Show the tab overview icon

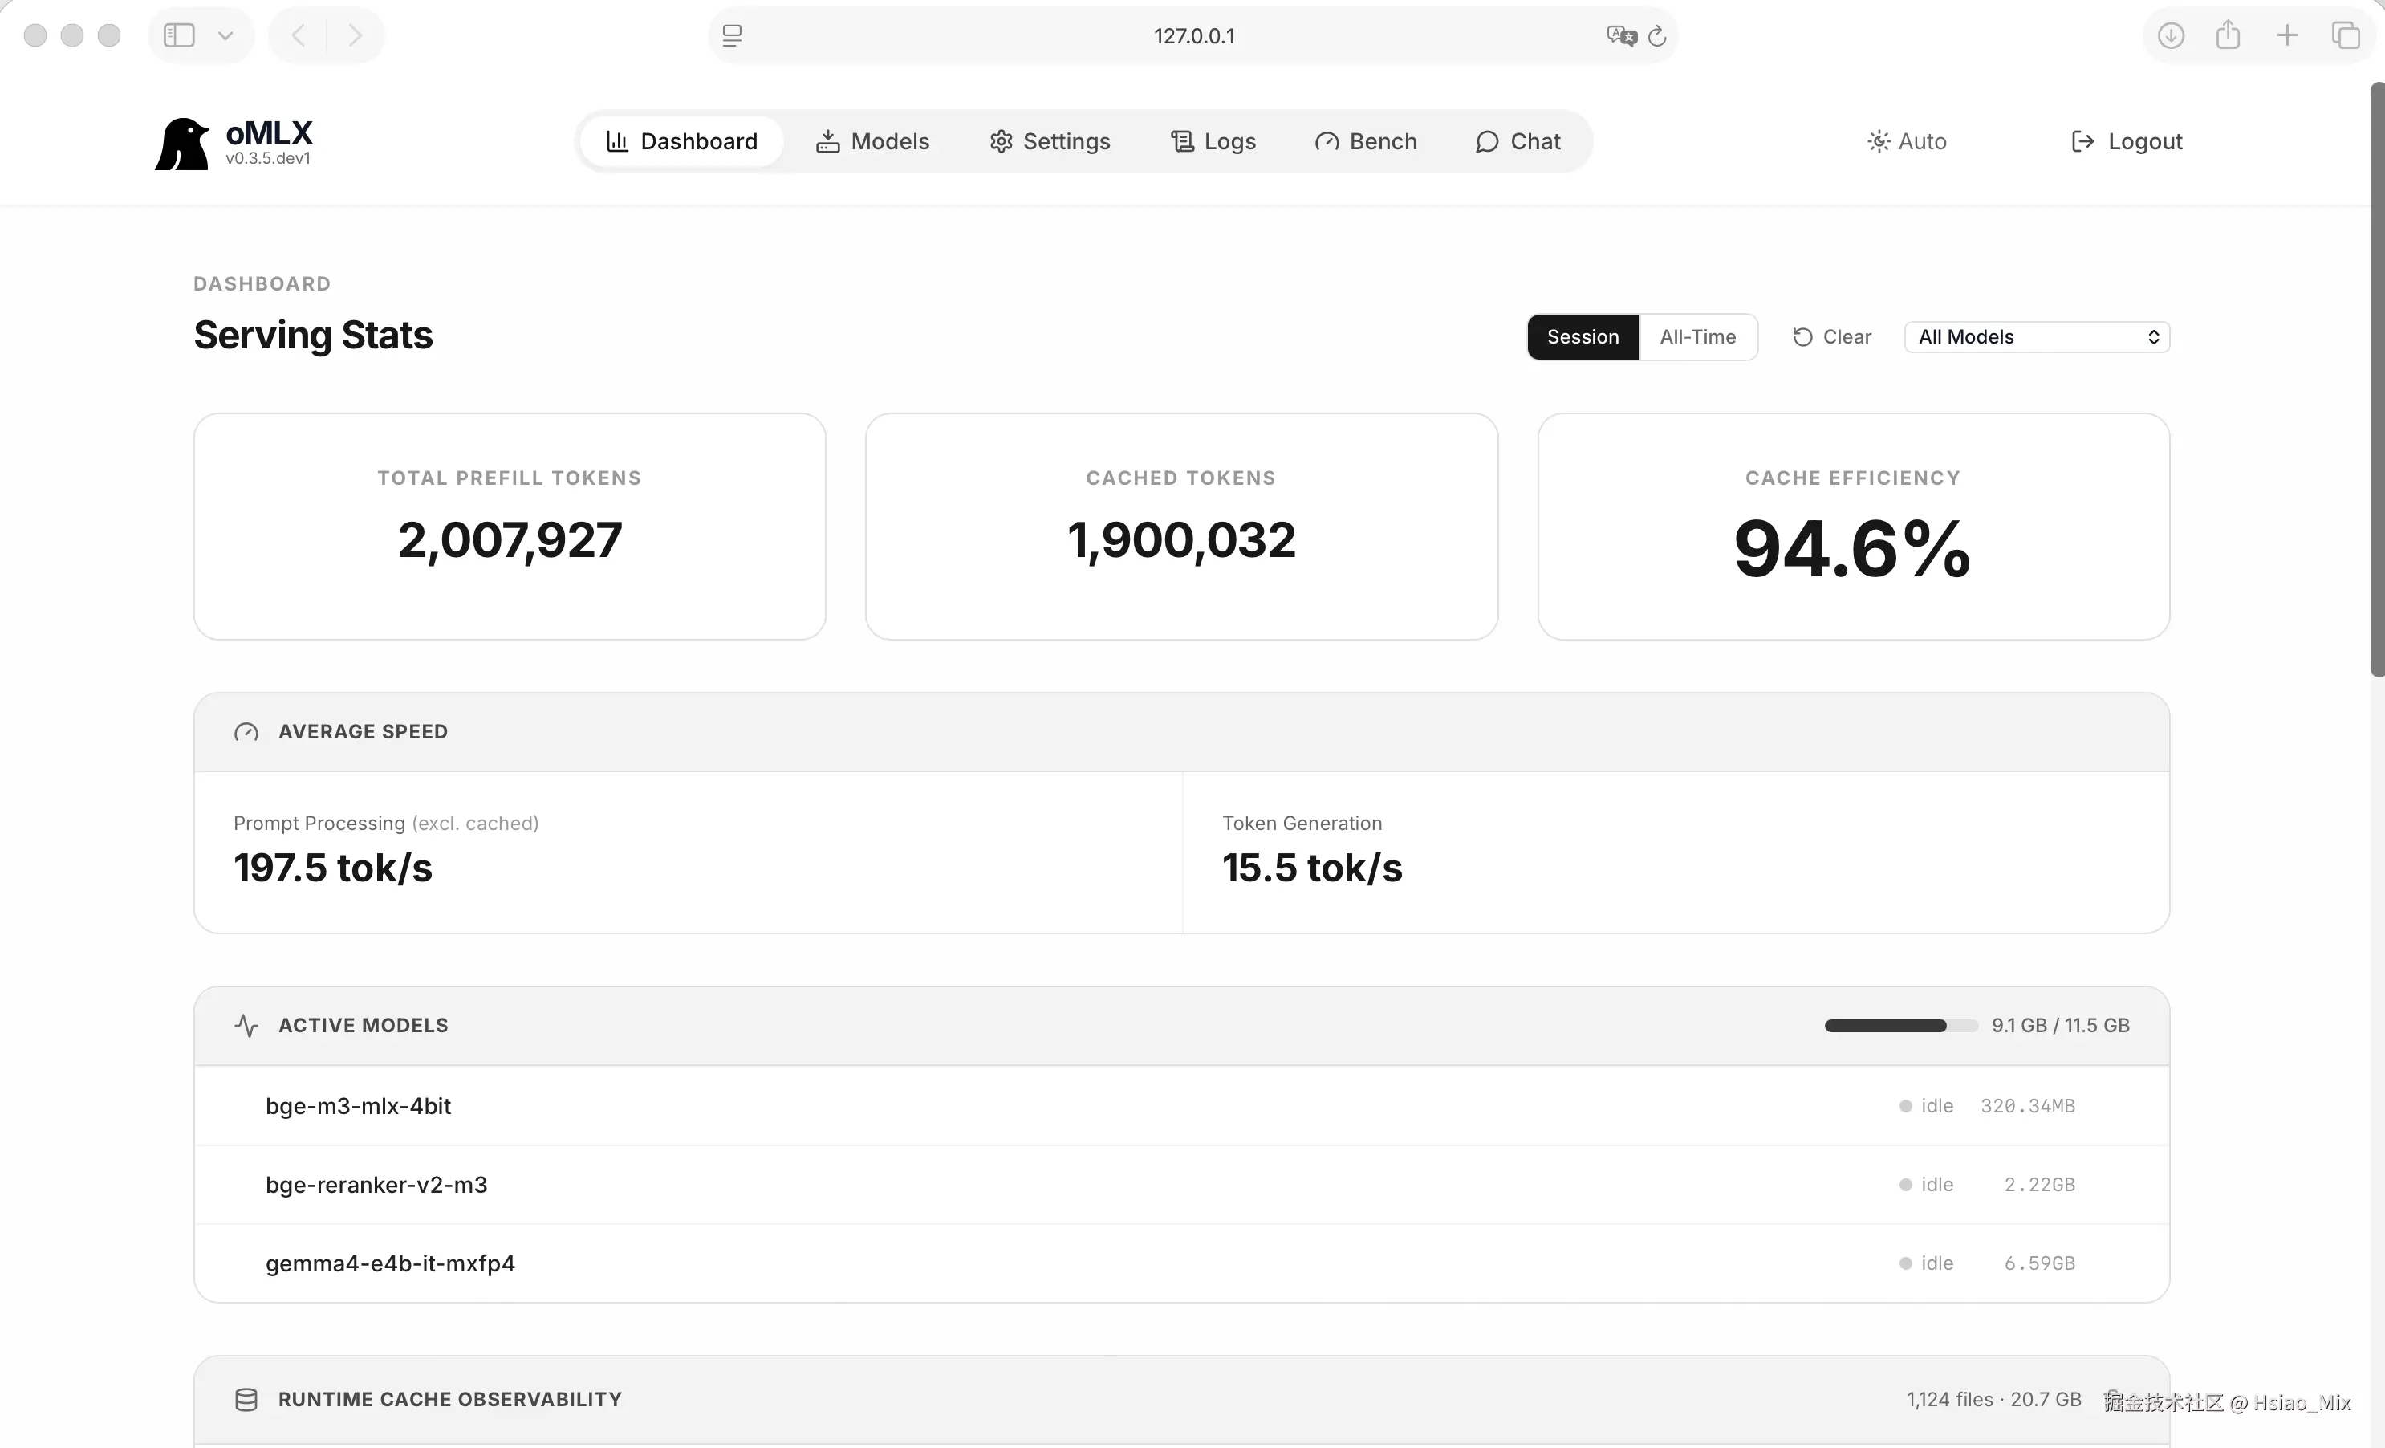click(2346, 36)
